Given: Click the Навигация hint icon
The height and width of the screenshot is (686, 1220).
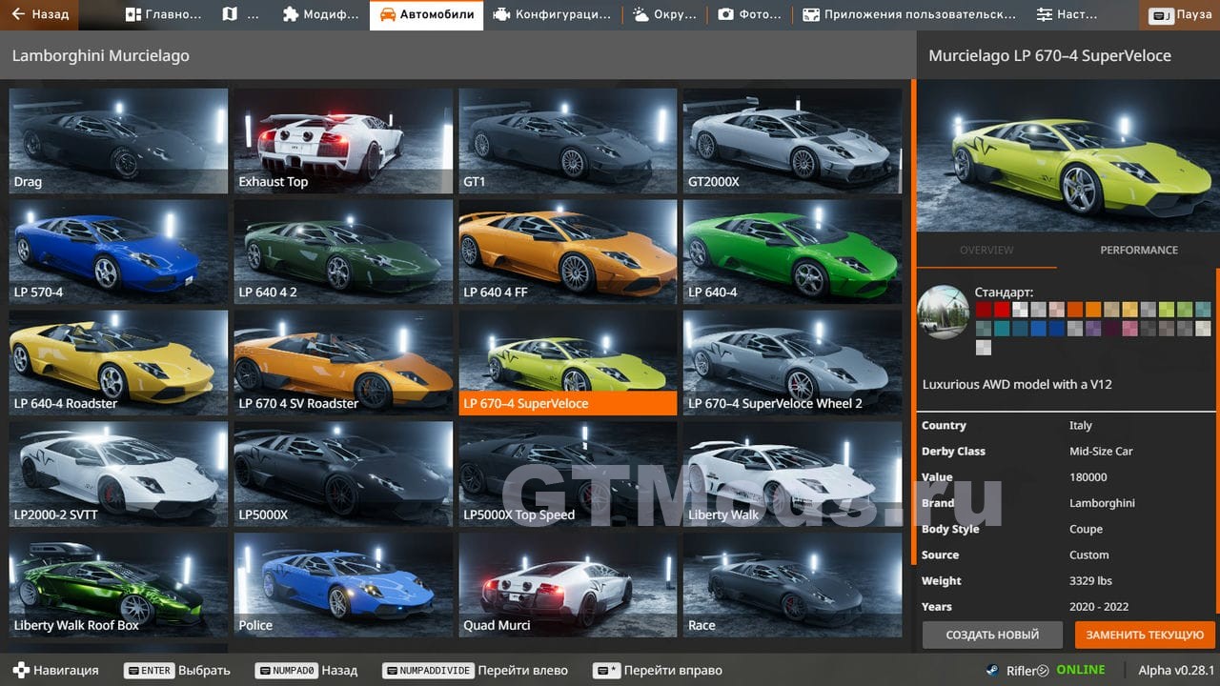Looking at the screenshot, I should tap(21, 670).
